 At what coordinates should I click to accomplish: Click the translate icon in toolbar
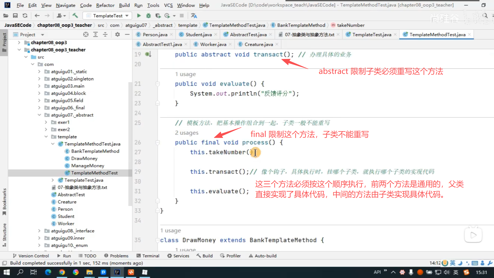pos(194,16)
